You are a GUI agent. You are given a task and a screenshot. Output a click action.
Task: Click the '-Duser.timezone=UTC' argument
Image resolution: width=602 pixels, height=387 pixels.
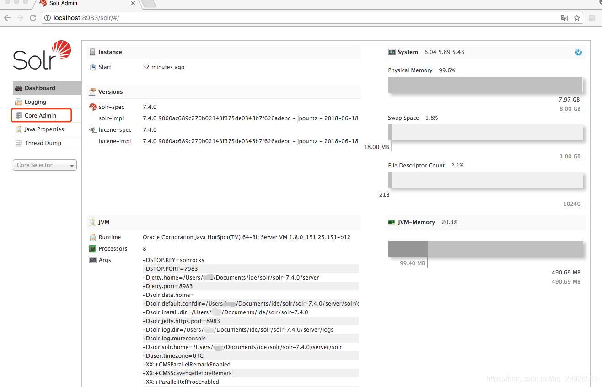click(173, 355)
